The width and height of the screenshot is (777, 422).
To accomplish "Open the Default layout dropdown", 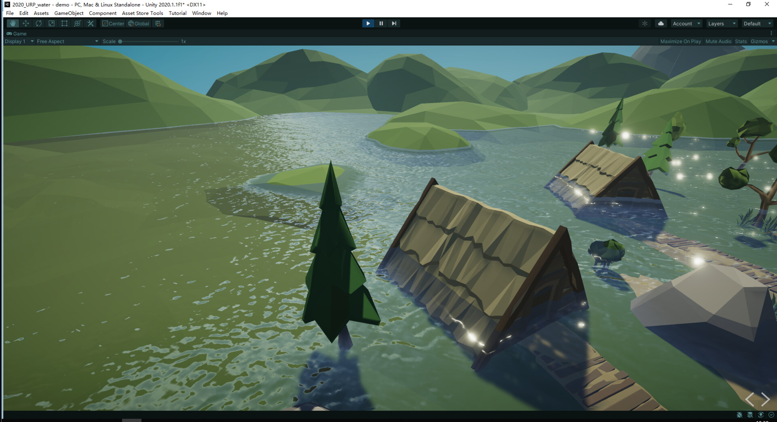I will pos(756,23).
